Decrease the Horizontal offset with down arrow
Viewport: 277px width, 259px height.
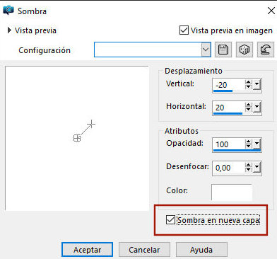tap(248, 110)
